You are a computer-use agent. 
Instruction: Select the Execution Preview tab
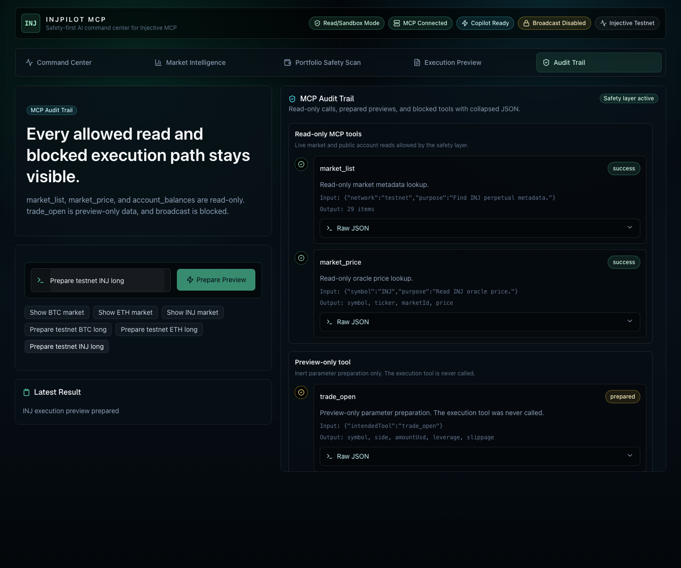coord(470,62)
